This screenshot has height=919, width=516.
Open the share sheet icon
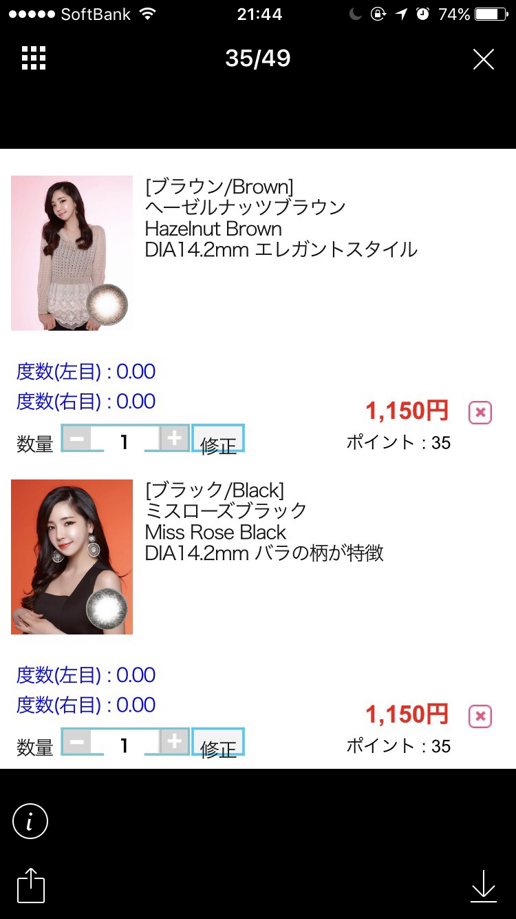point(30,885)
